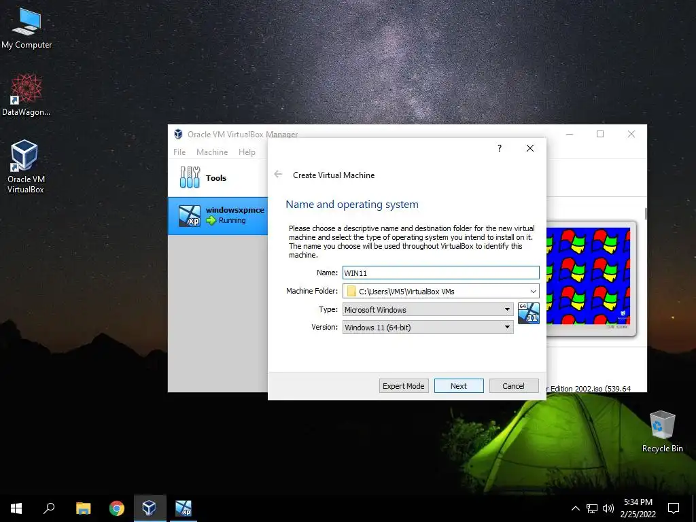Close the VirtualBox Manager window
Image resolution: width=696 pixels, height=522 pixels.
(x=631, y=134)
